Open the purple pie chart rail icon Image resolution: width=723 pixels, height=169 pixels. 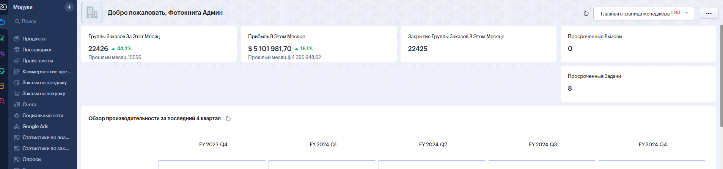[2, 54]
